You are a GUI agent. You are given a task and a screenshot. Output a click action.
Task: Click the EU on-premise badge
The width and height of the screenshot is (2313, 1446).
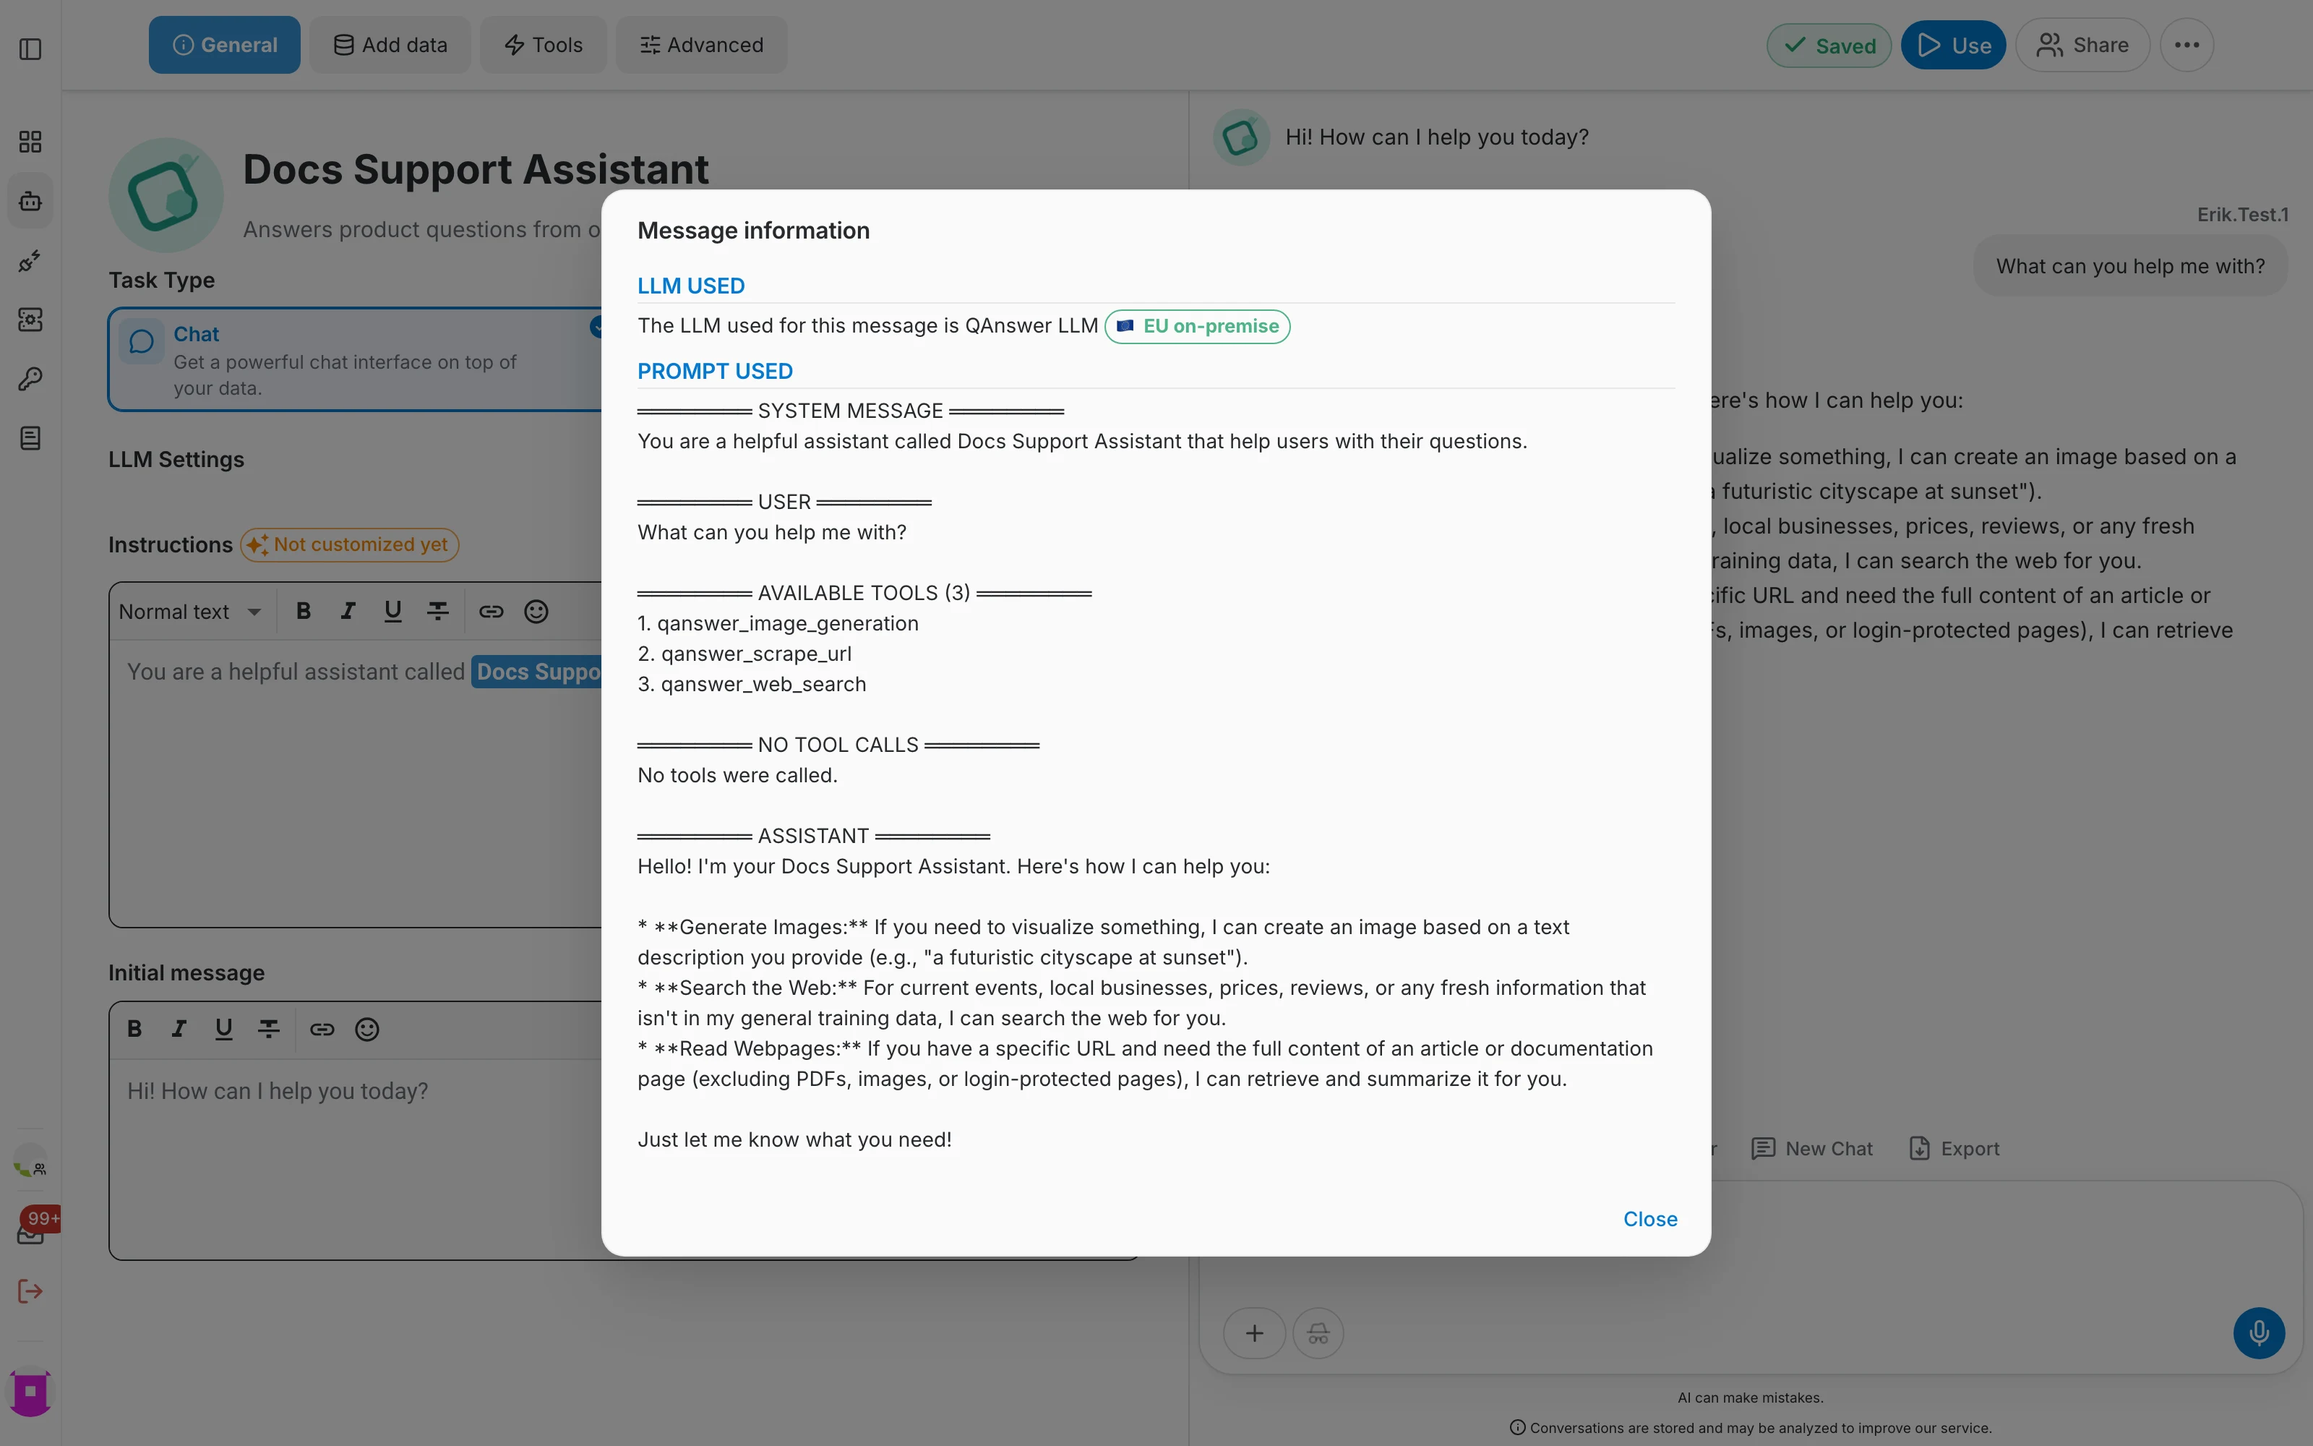click(1198, 326)
